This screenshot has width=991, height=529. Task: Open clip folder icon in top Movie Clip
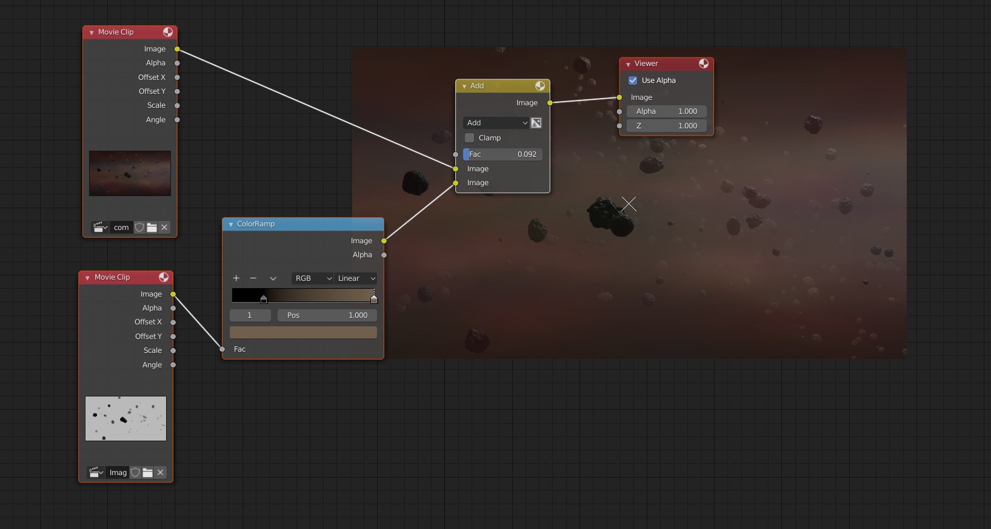coord(152,228)
